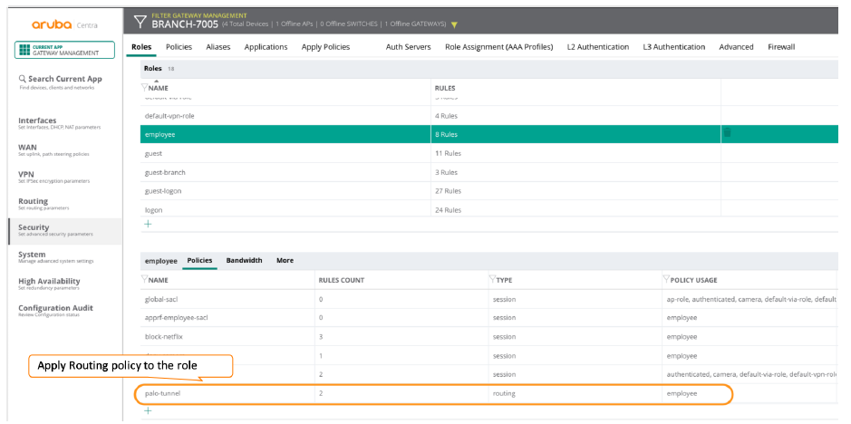Expand the yellow gateway filter dropdown arrow

(x=454, y=24)
